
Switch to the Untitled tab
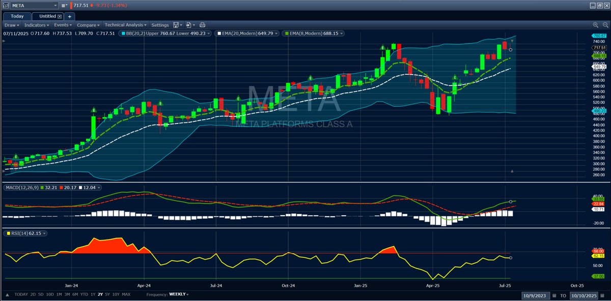47,16
